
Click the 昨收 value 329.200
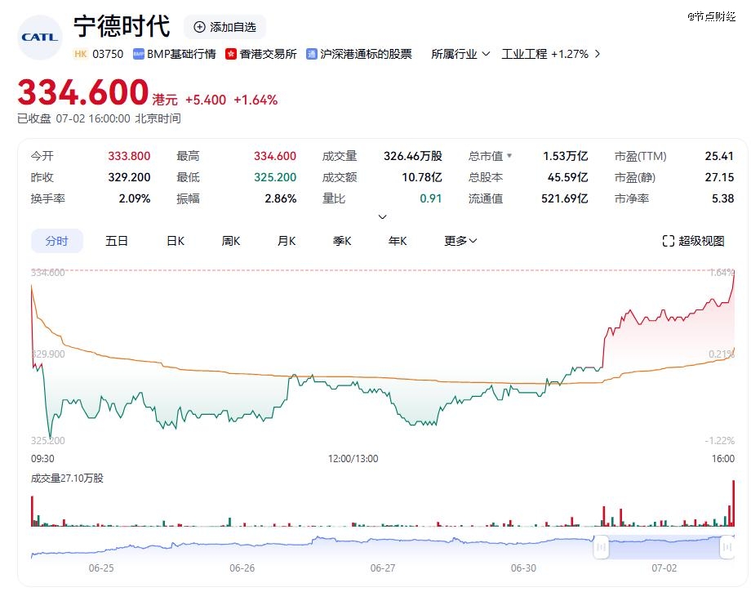pyautogui.click(x=129, y=177)
